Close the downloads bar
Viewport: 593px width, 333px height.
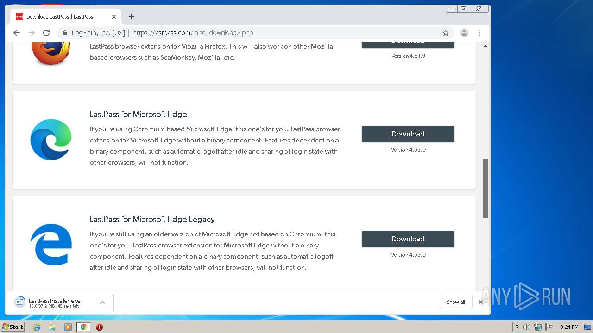pos(481,302)
